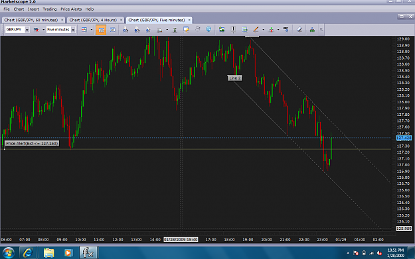Click the blue globe toolbar icon

point(208,29)
